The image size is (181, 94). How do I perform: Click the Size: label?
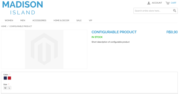[5, 84]
